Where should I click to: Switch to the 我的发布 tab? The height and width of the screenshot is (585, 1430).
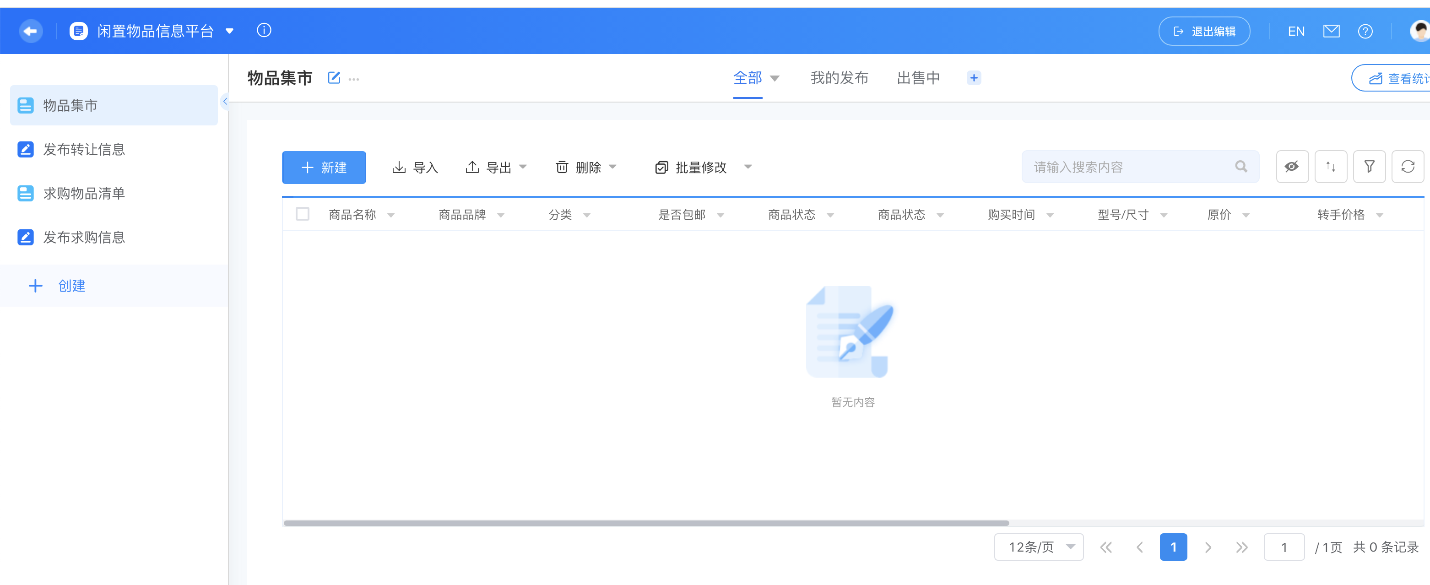point(839,78)
